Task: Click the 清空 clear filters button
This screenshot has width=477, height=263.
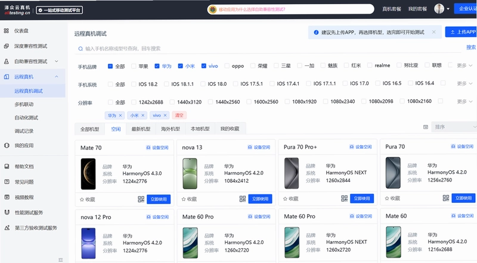Action: click(x=179, y=115)
